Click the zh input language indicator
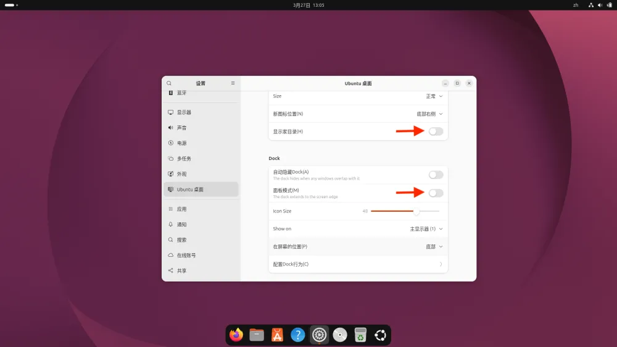Image resolution: width=617 pixels, height=347 pixels. 576,5
